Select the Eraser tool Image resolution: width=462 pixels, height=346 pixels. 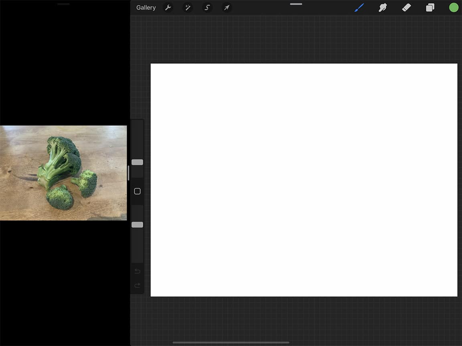click(x=406, y=7)
